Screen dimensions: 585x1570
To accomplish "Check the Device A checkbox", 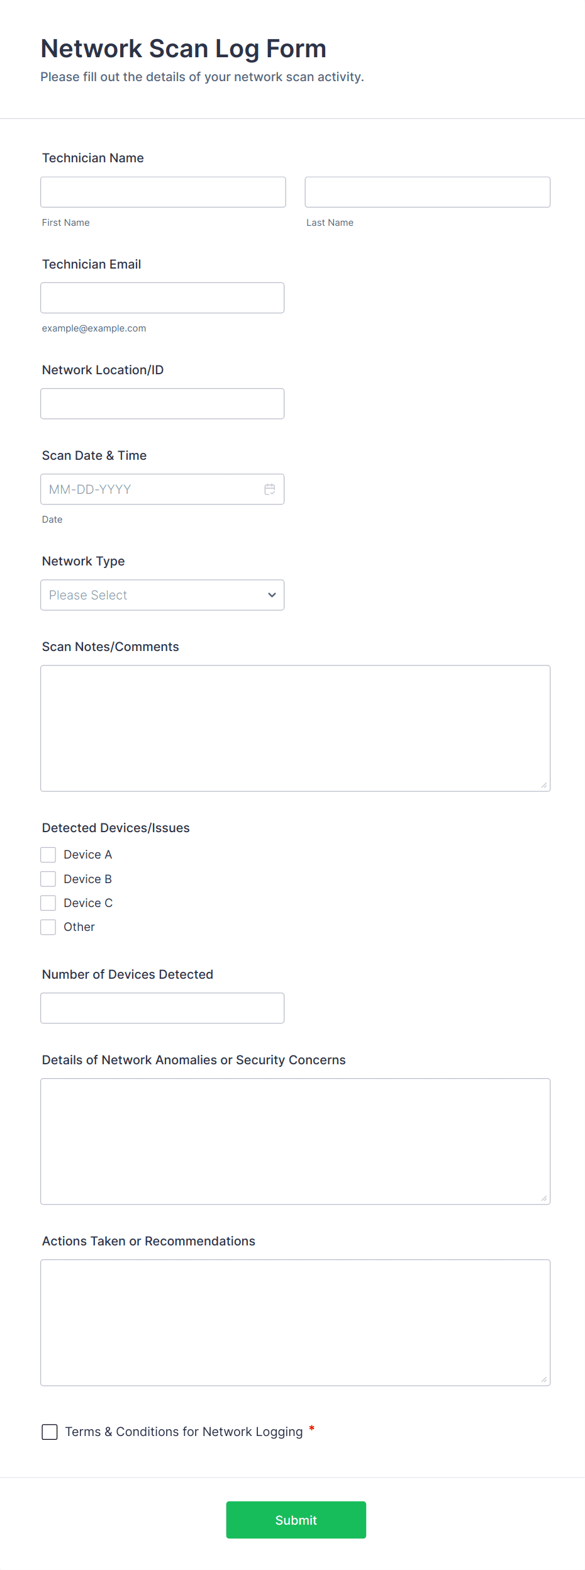I will coord(48,855).
